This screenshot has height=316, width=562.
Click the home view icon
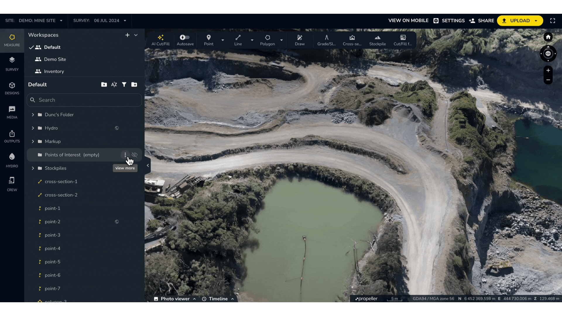pos(548,37)
